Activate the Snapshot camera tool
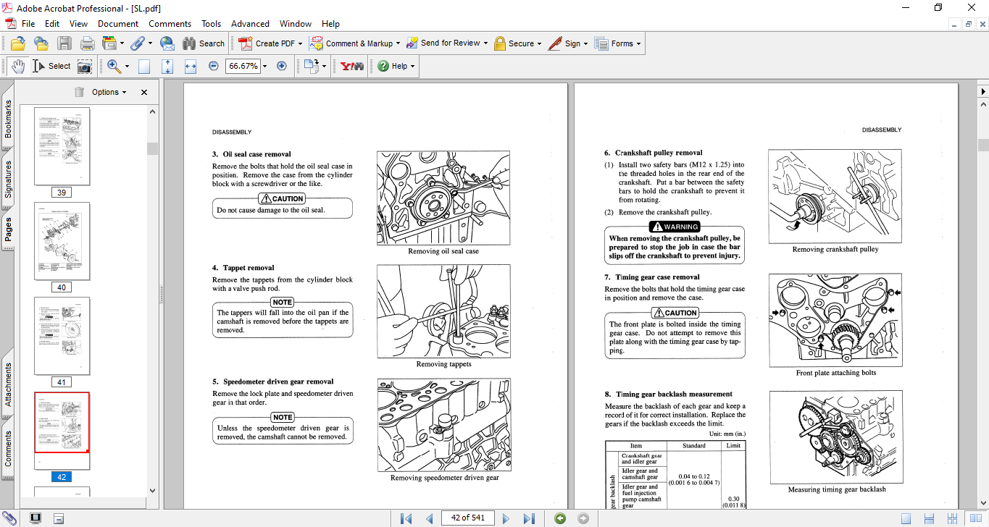The image size is (989, 527). [85, 66]
